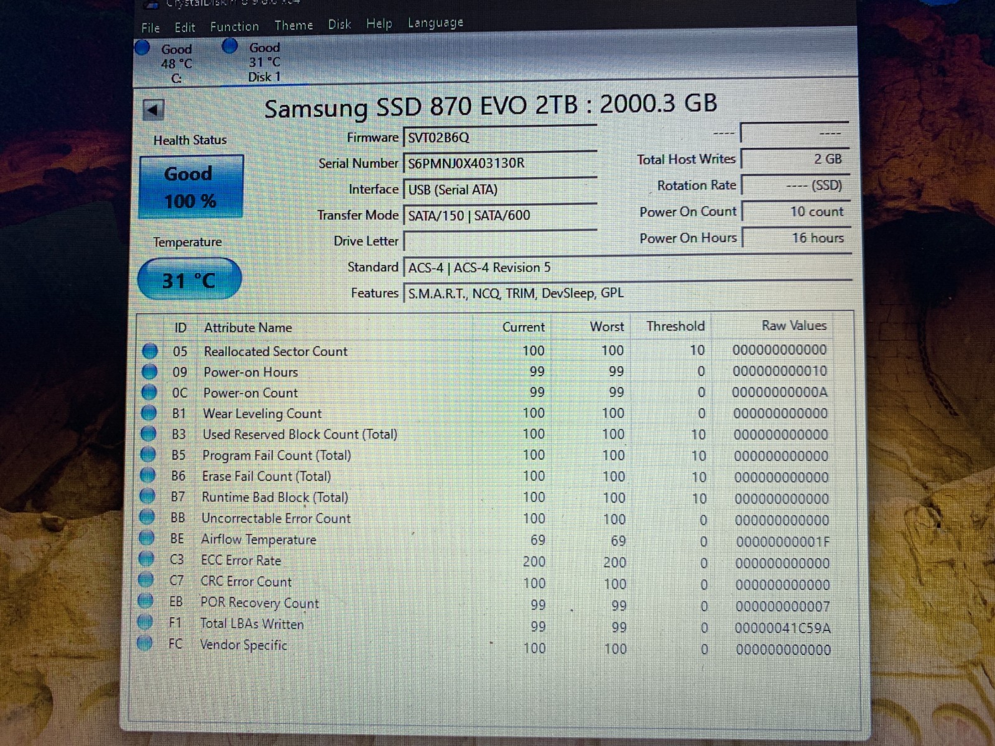Click the Attribute Name column header
The height and width of the screenshot is (746, 995).
(248, 328)
